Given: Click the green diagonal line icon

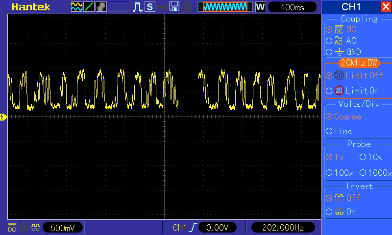Looking at the screenshot, I should pyautogui.click(x=89, y=7).
